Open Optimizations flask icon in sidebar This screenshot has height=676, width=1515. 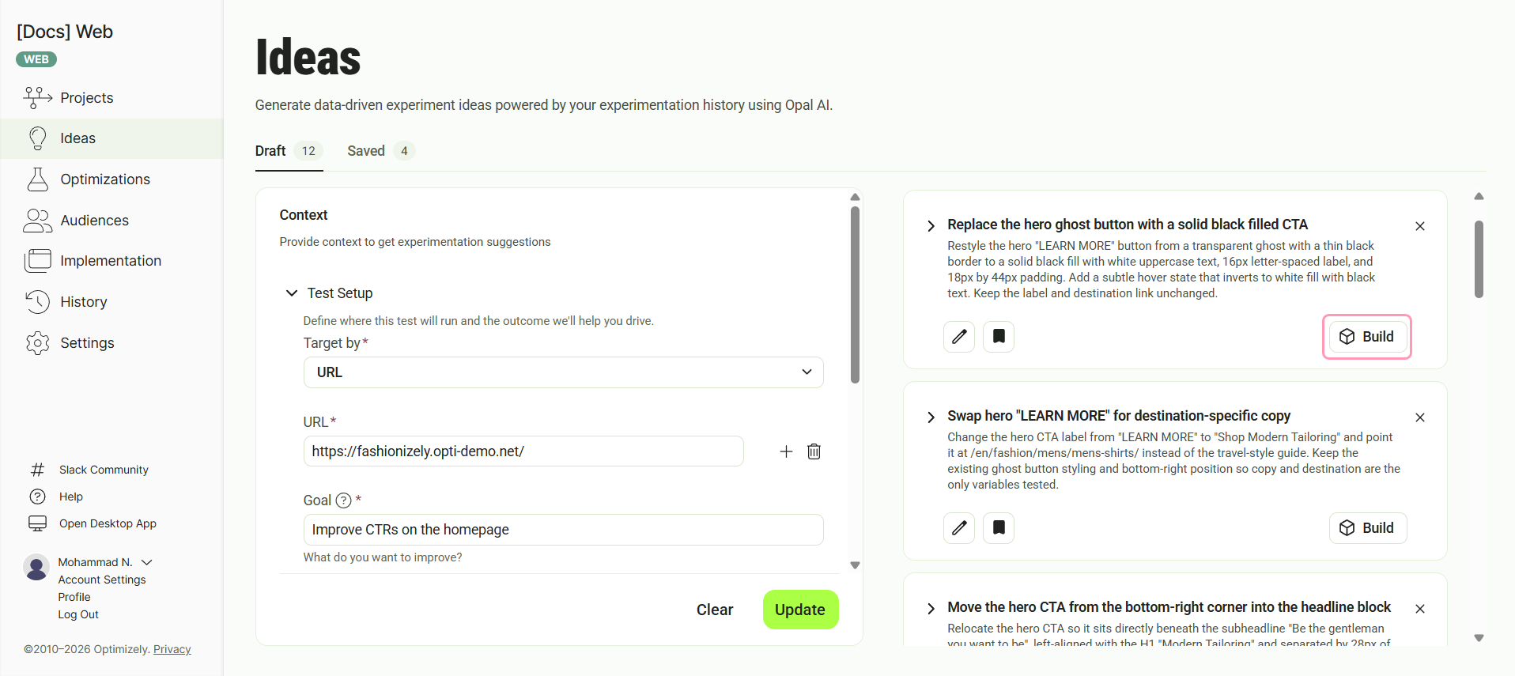click(x=38, y=179)
